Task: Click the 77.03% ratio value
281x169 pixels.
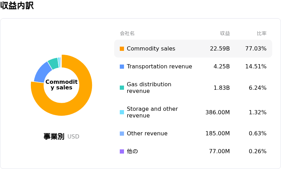Action: [256, 49]
